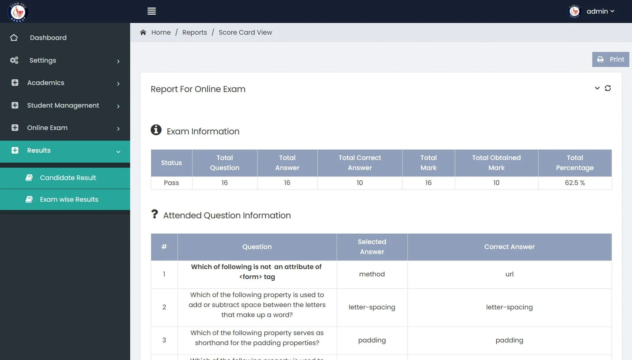Click Report For Online Exam title
The height and width of the screenshot is (360, 632).
(x=198, y=89)
